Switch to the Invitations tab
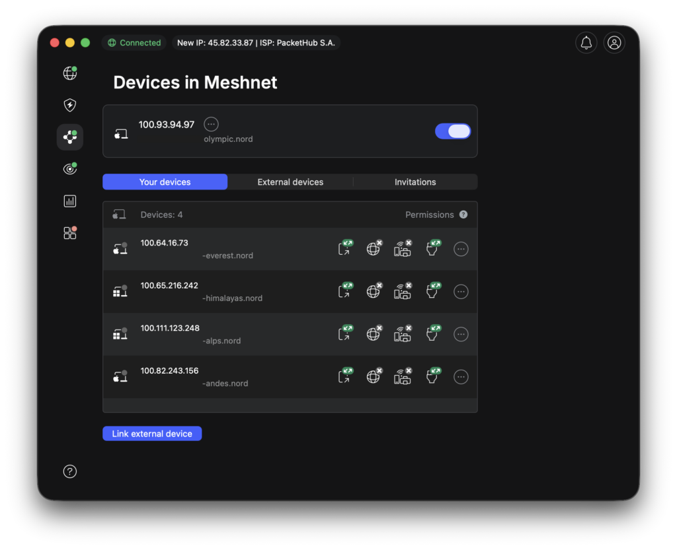 coord(415,182)
